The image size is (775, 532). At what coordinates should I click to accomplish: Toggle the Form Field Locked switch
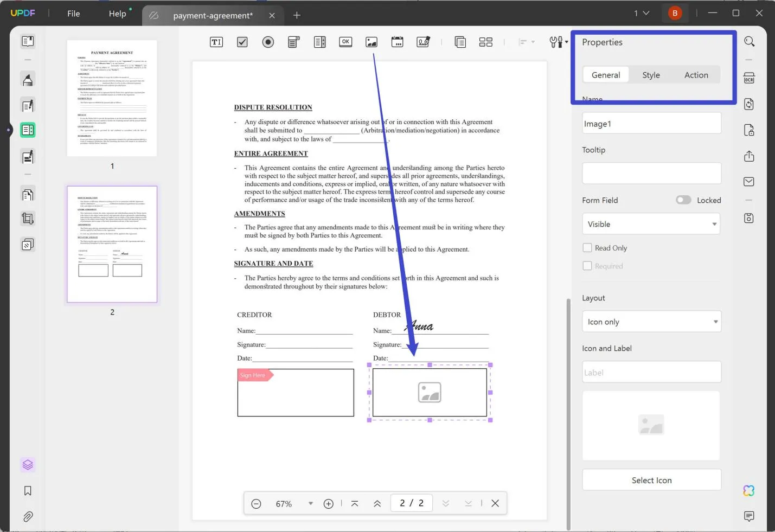click(x=683, y=200)
